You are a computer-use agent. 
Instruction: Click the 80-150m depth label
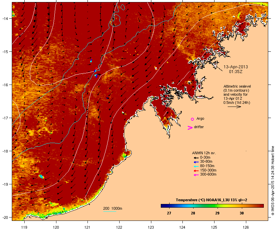207,166
